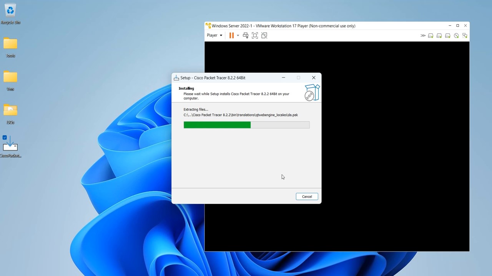Minimize the VMware Workstation Player window

tap(450, 26)
